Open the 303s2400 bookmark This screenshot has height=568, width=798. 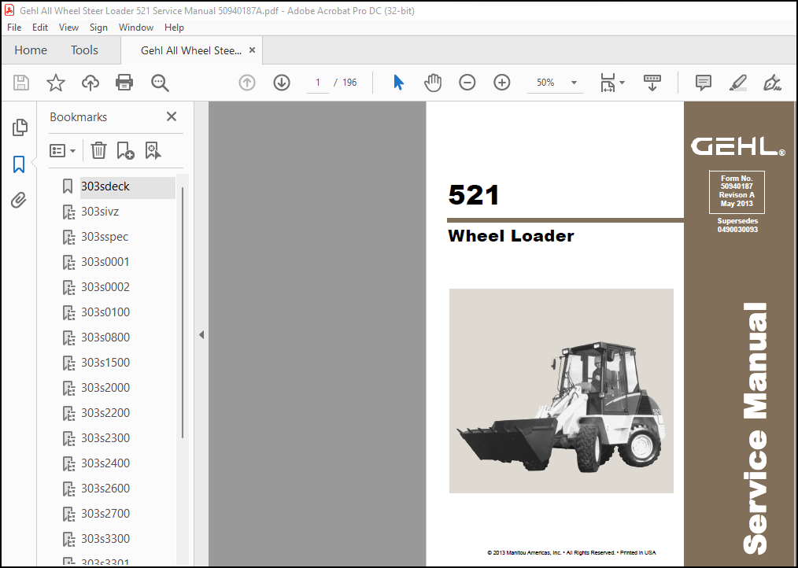(x=105, y=463)
